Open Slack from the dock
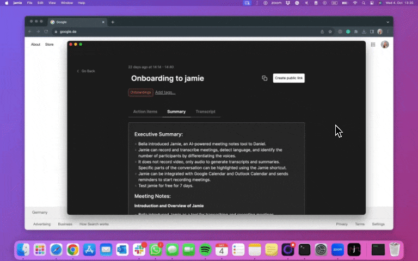This screenshot has height=261, width=418. (139, 250)
